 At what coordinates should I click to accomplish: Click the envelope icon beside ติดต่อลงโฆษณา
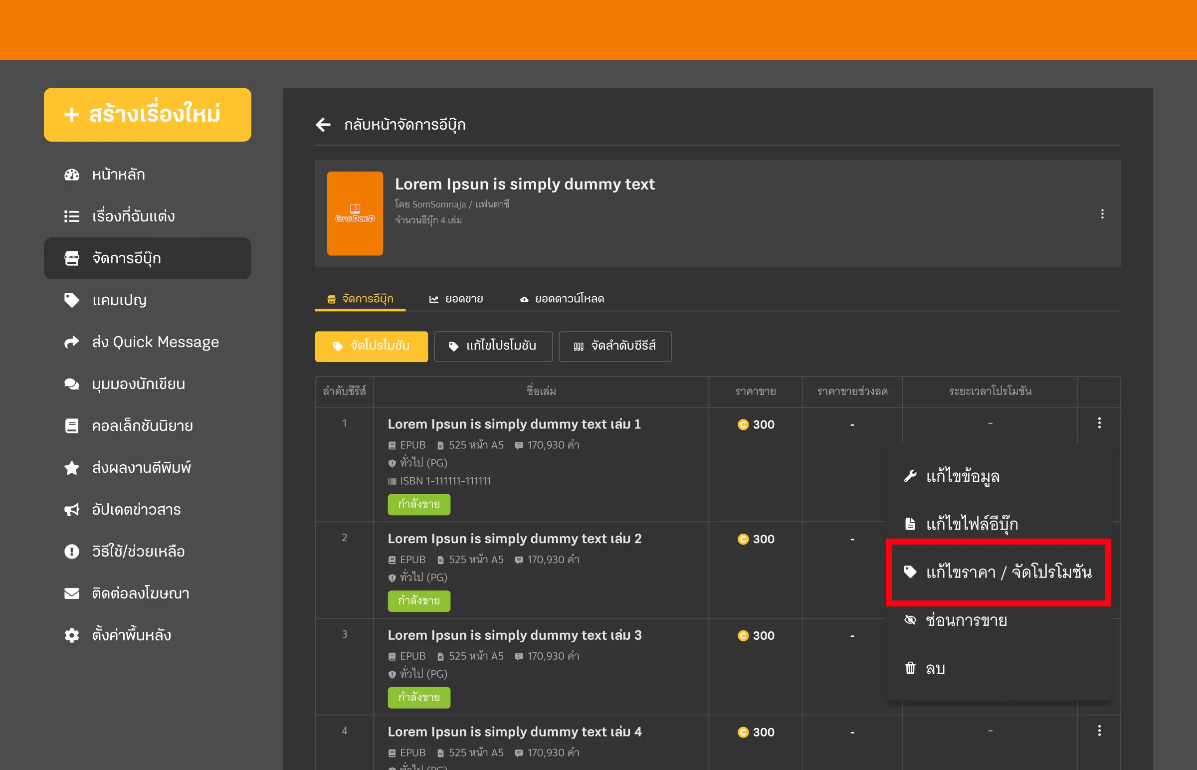pyautogui.click(x=72, y=593)
